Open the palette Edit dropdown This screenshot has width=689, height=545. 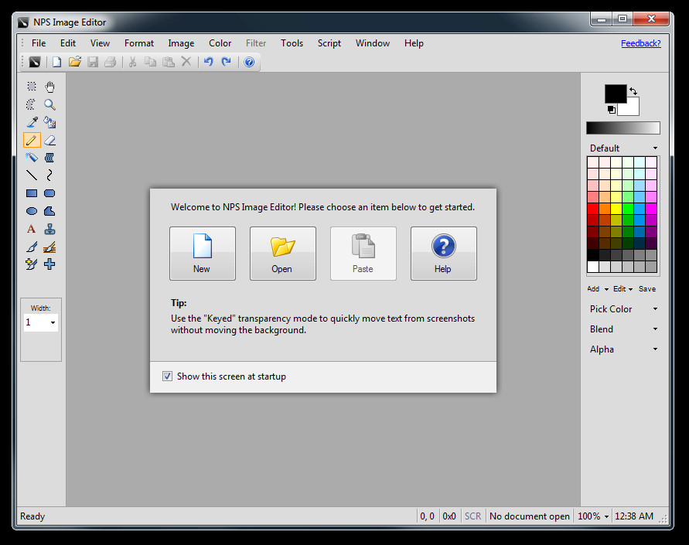point(622,289)
